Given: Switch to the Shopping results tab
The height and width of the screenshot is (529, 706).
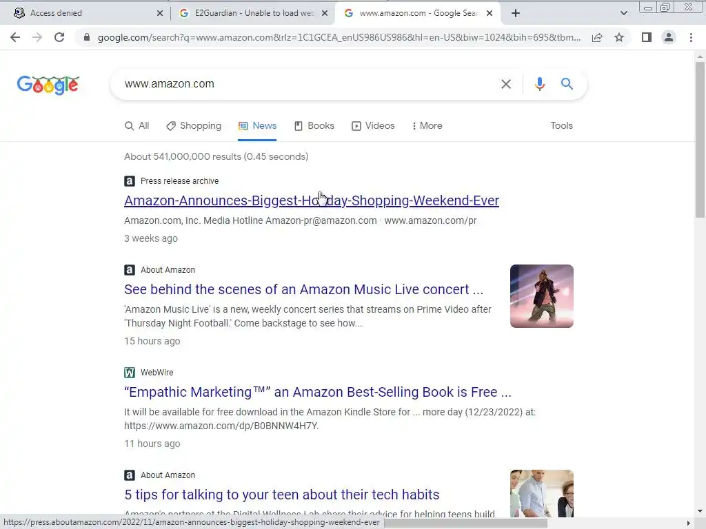Looking at the screenshot, I should (194, 125).
